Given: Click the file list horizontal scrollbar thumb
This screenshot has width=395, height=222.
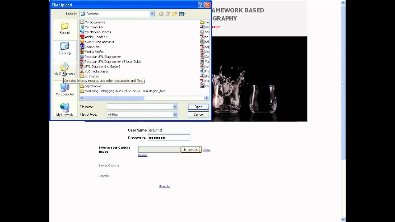Looking at the screenshot, I should [114, 98].
